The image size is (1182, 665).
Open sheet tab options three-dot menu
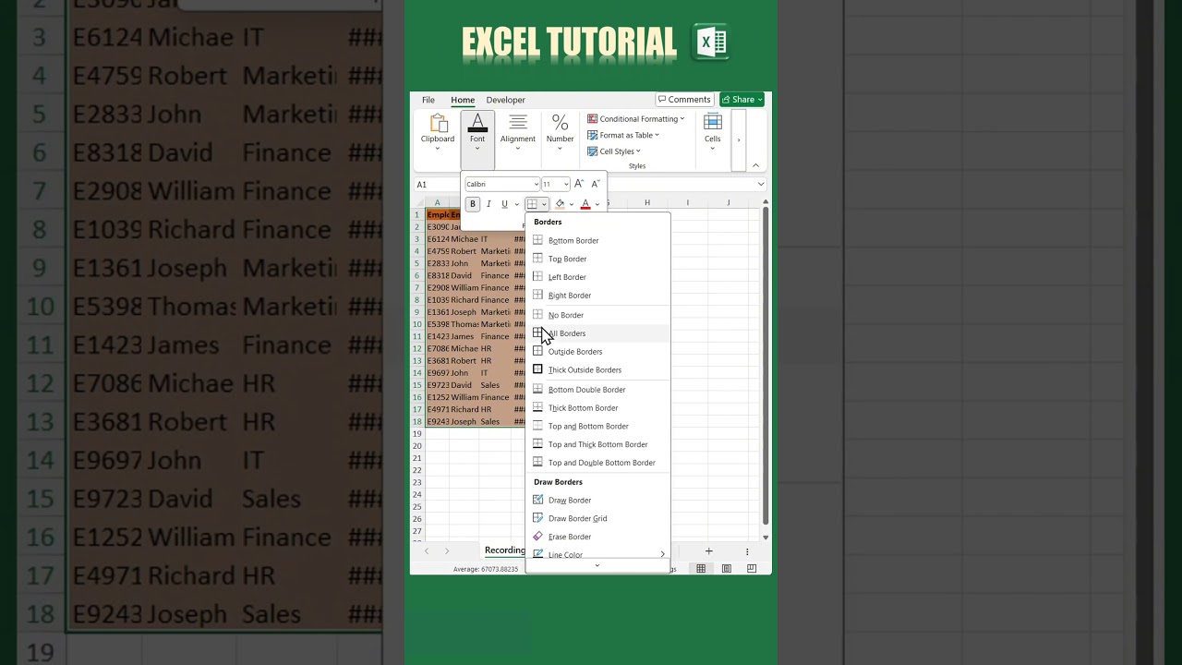[x=747, y=551]
